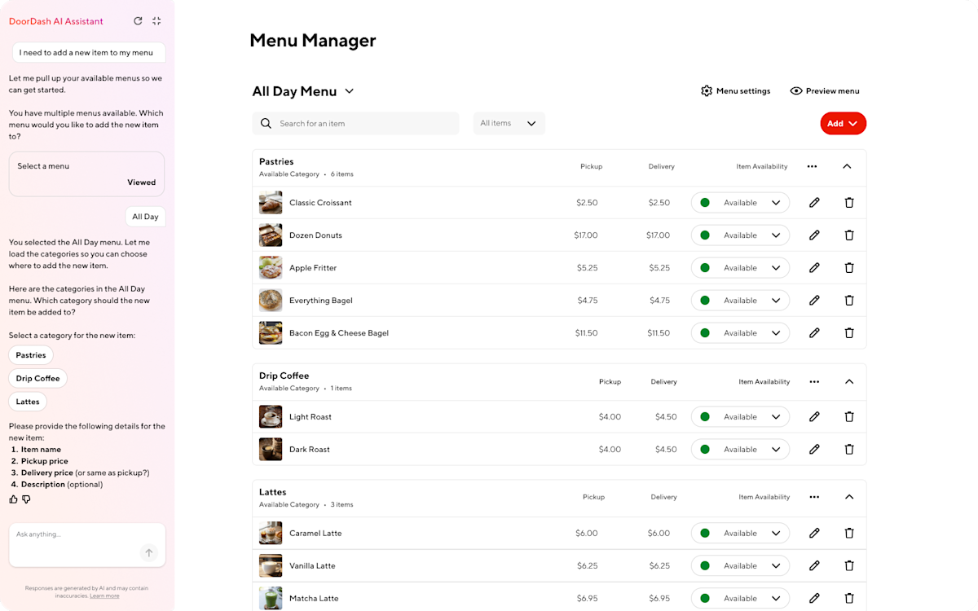The height and width of the screenshot is (611, 978).
Task: Give thumbs down feedback on AI response
Action: click(26, 499)
